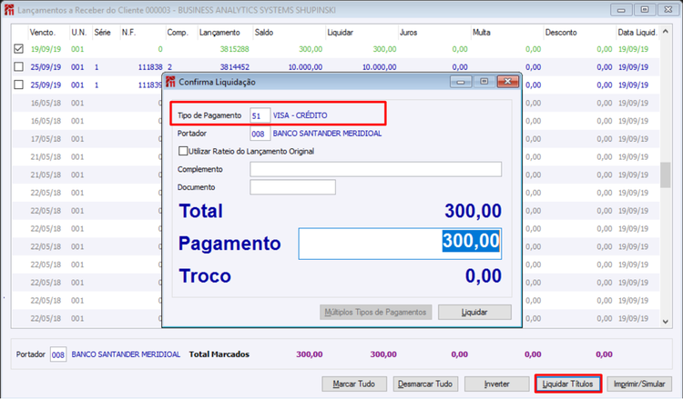Click BANCO SANTANDER MERIDIOAL in bottom bar
Image resolution: width=683 pixels, height=399 pixels.
click(x=126, y=354)
